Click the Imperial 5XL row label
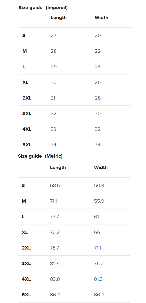The height and width of the screenshot is (303, 146). (27, 145)
